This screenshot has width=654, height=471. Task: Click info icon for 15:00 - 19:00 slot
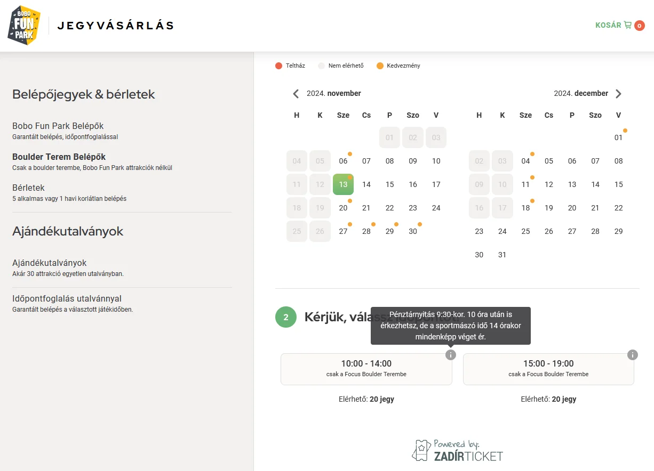[x=633, y=355]
